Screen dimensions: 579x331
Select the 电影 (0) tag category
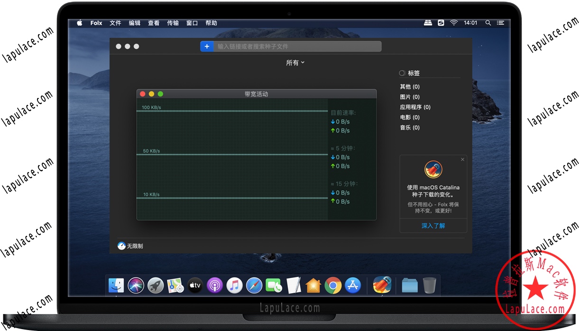click(410, 117)
